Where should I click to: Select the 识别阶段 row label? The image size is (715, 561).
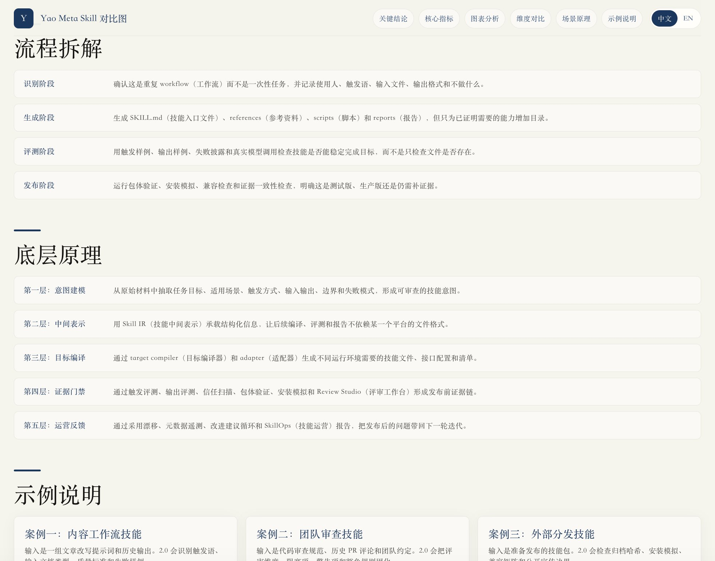pyautogui.click(x=39, y=84)
